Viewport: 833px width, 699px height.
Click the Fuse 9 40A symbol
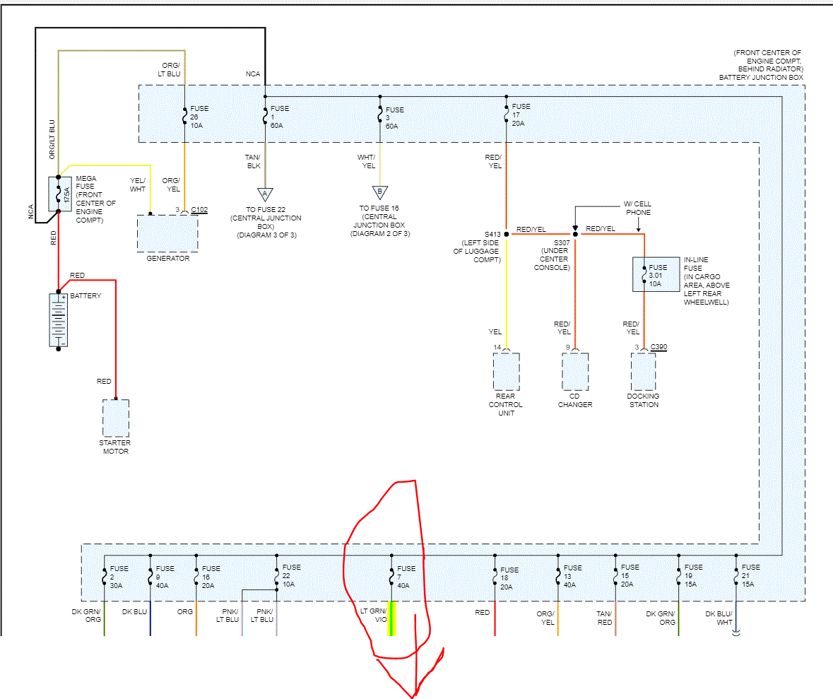[x=150, y=577]
